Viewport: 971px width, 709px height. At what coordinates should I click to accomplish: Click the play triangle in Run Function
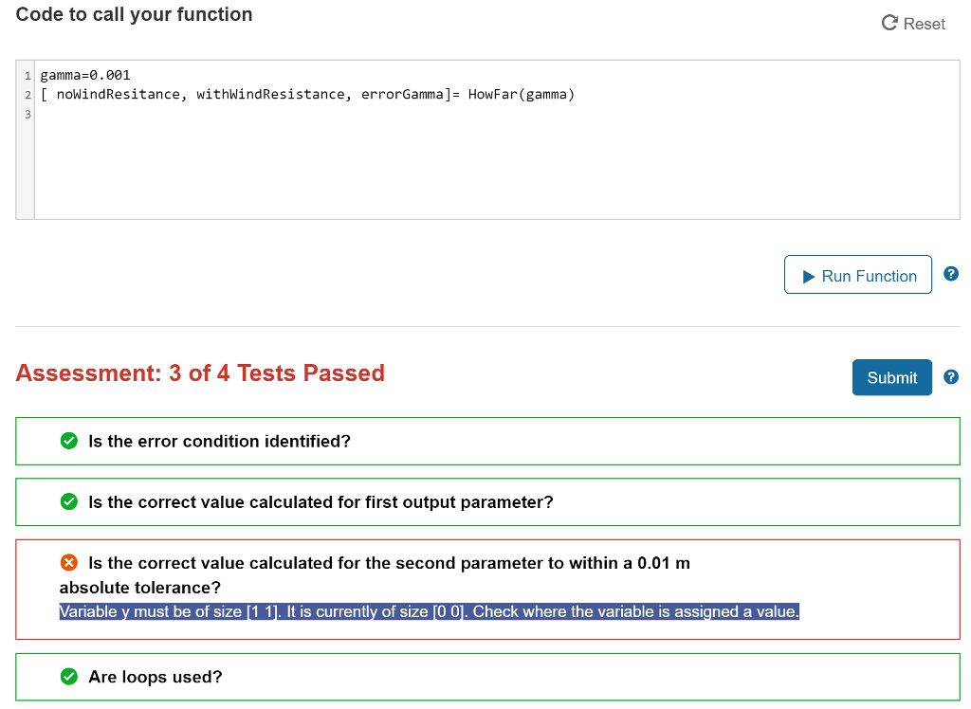tap(808, 276)
